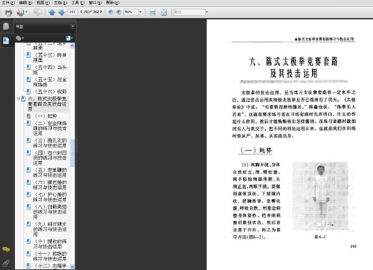Click the fit one full page icon
Image resolution: width=373 pixels, height=270 pixels.
tap(164, 12)
